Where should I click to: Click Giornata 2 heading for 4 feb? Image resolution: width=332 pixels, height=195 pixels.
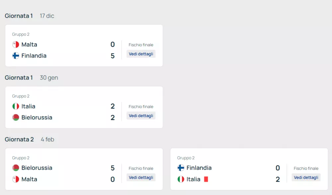click(19, 139)
